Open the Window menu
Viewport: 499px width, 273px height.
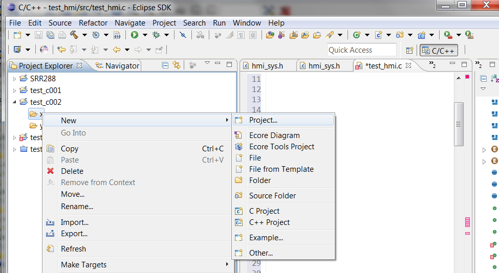pos(247,23)
